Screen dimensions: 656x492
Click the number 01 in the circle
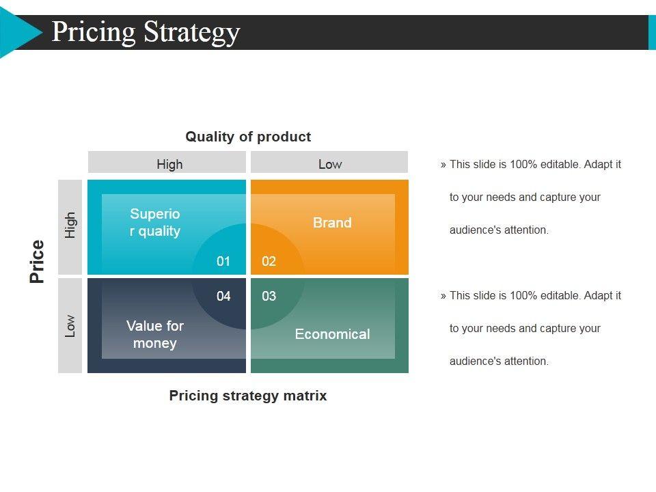[x=223, y=261]
